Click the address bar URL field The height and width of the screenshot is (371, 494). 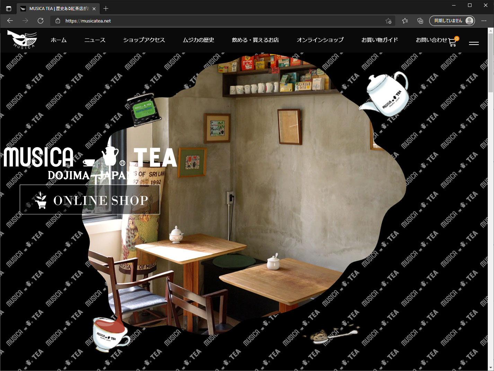tap(222, 21)
